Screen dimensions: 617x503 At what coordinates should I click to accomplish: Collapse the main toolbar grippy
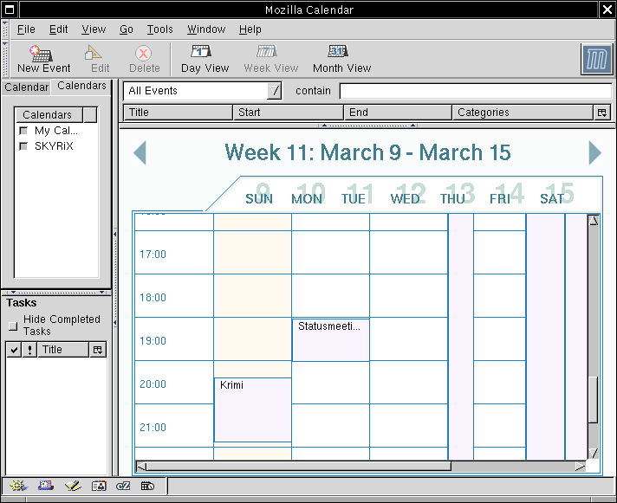coord(5,59)
